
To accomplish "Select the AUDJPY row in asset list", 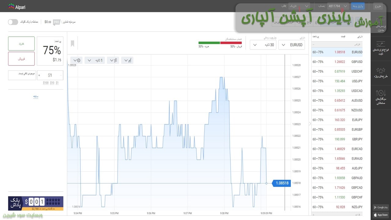I will (x=337, y=168).
